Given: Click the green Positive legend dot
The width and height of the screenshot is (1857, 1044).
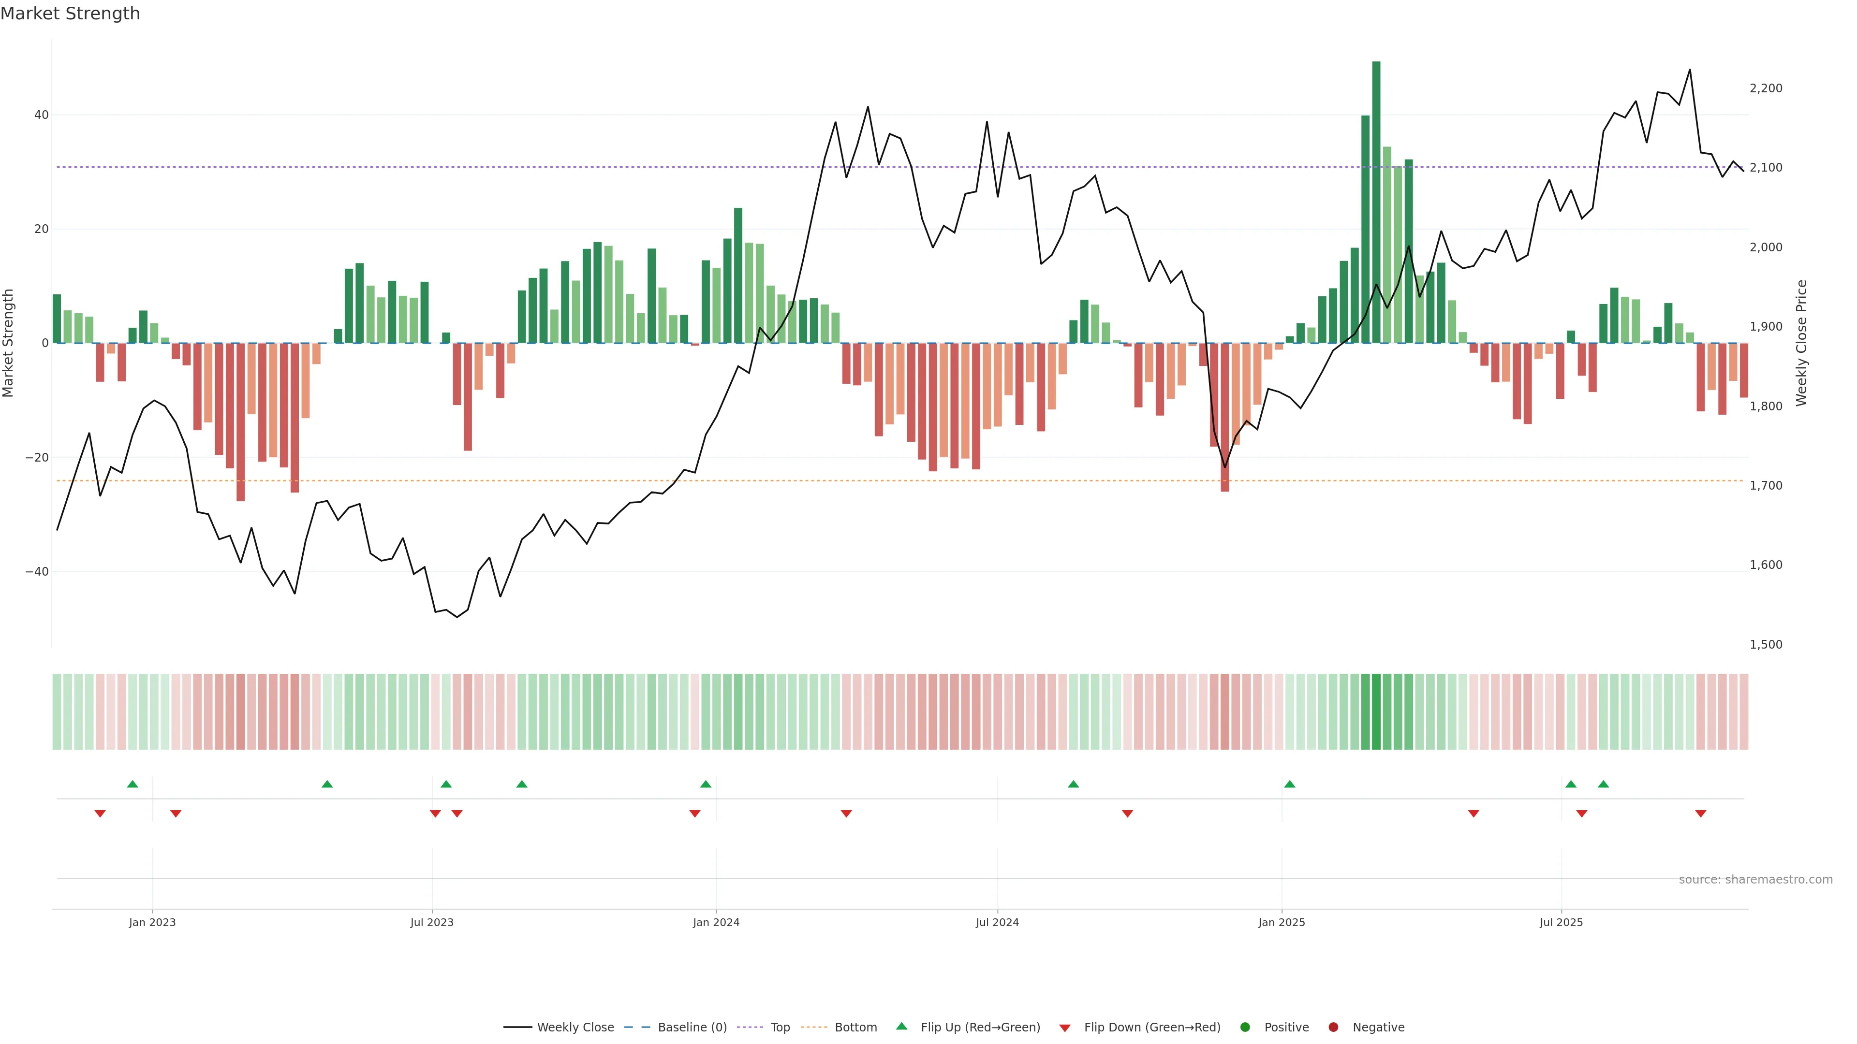Looking at the screenshot, I should point(1245,1028).
